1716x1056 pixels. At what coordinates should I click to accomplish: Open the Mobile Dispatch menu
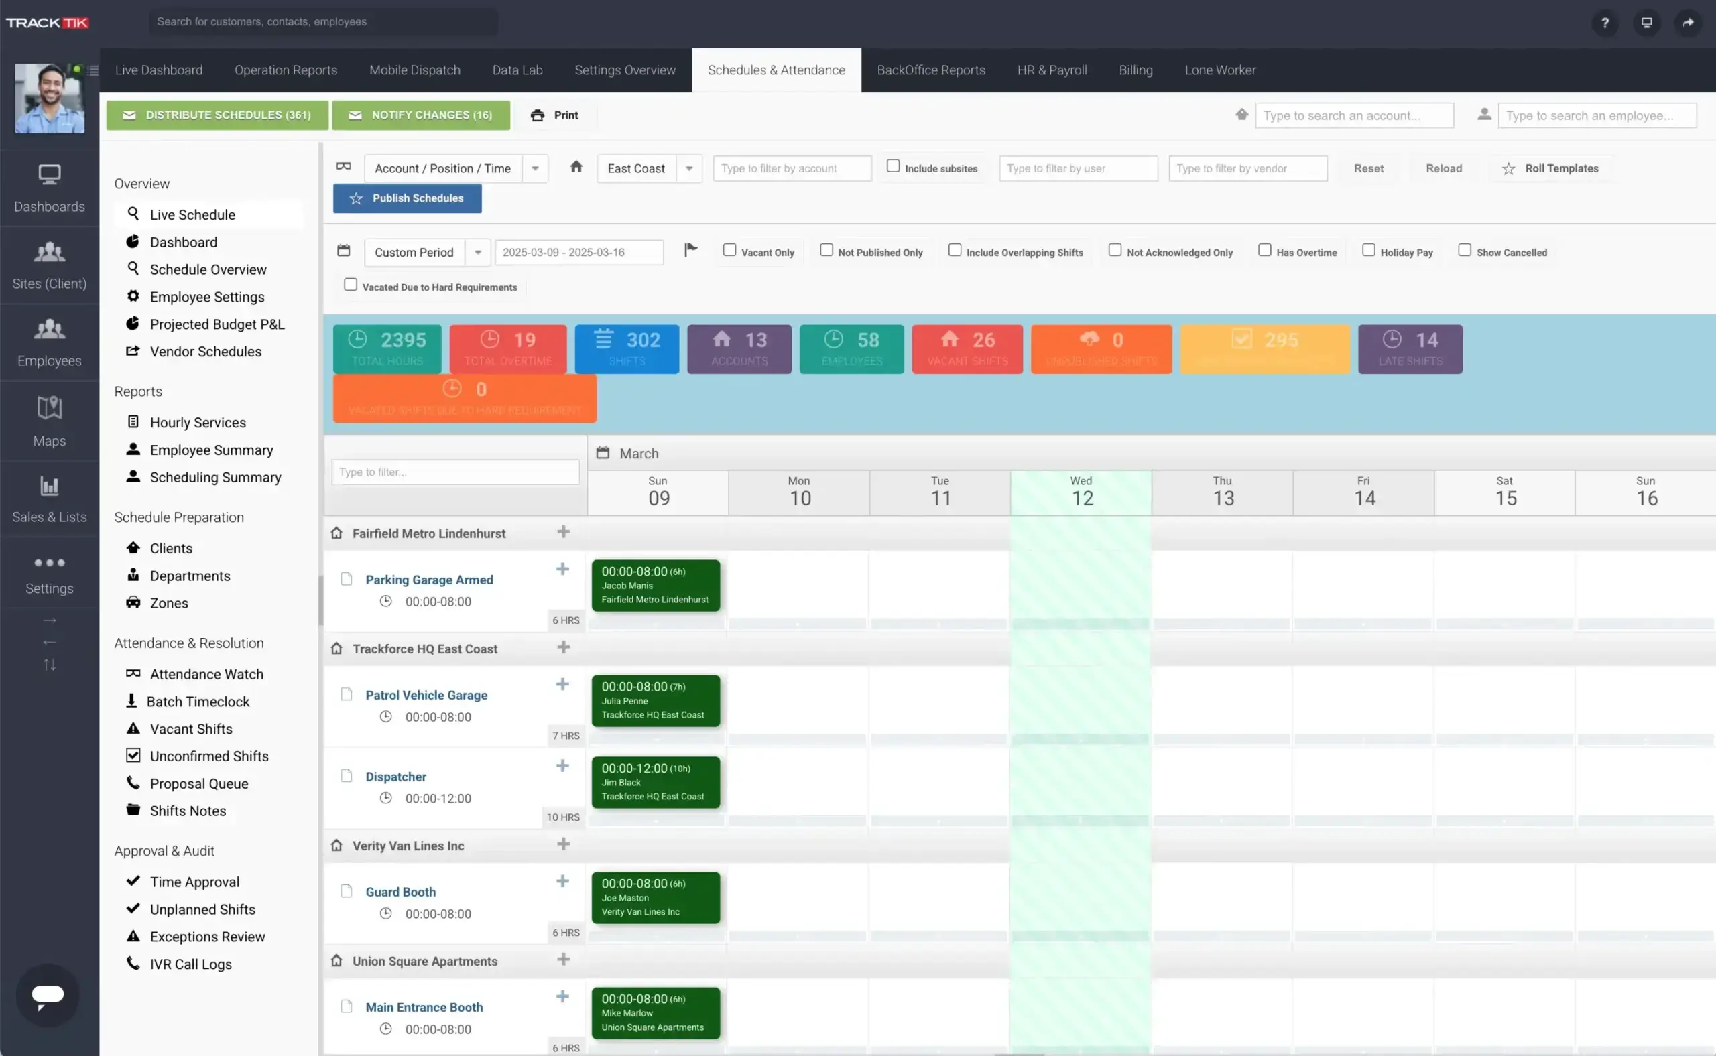[x=415, y=70]
